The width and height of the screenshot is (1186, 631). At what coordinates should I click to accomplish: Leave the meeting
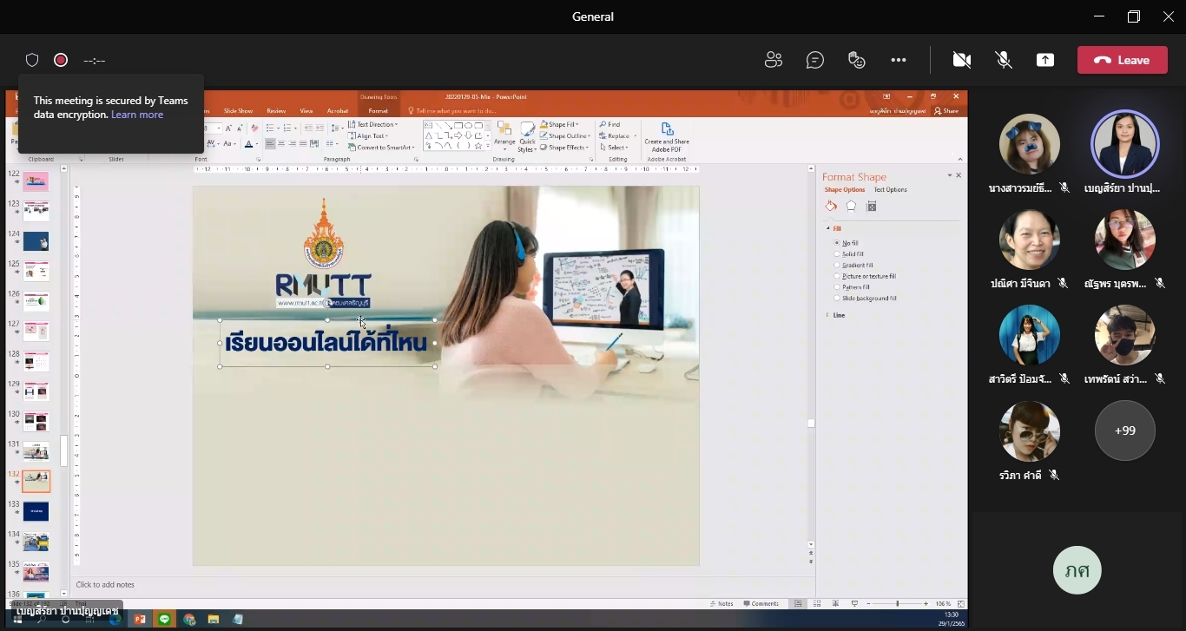1123,60
